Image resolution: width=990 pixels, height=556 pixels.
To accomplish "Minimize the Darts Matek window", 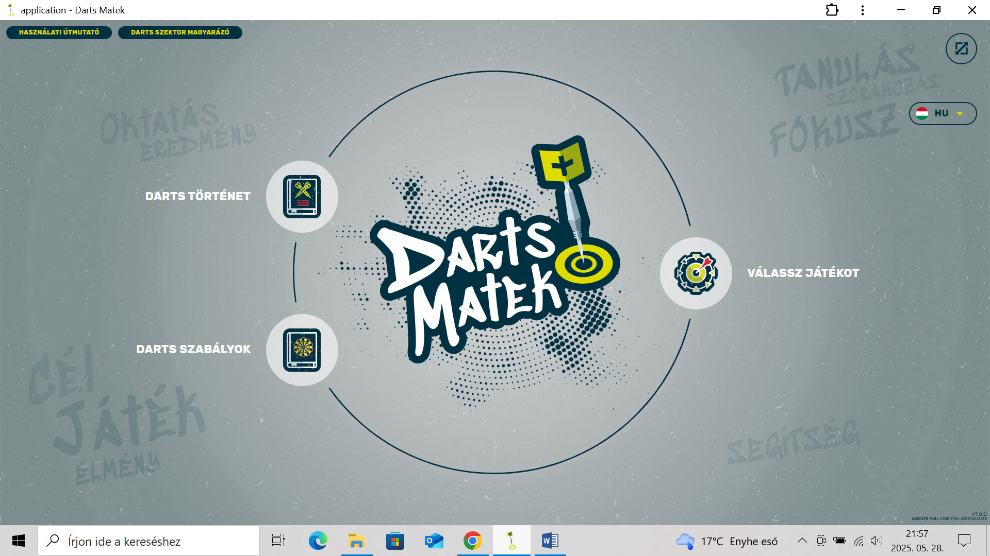I will 901,10.
